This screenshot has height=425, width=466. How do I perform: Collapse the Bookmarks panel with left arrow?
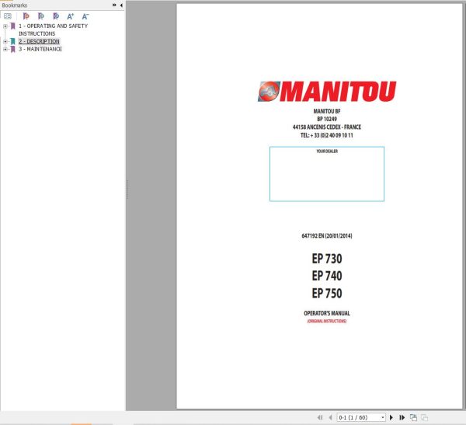[x=121, y=5]
